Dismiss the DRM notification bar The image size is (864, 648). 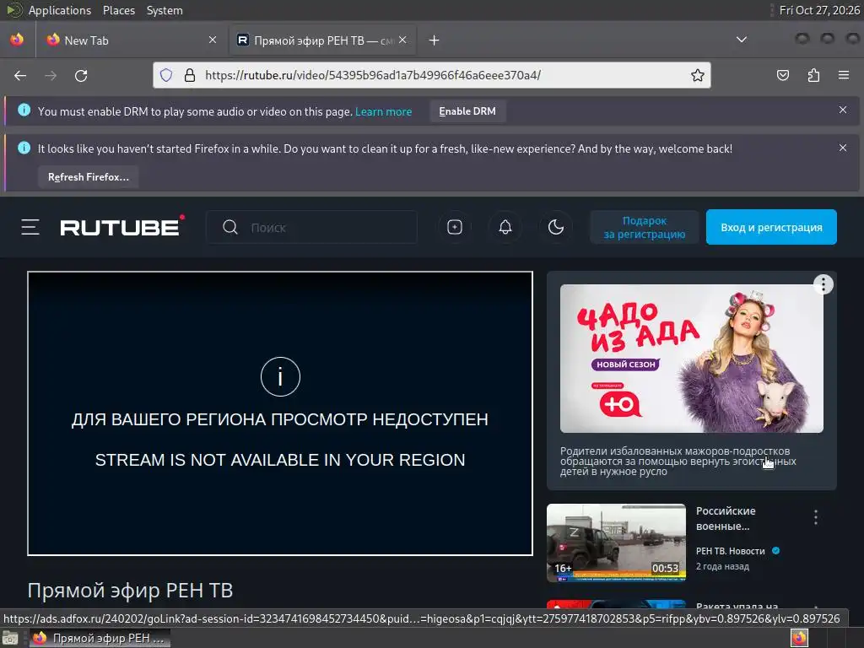(x=843, y=111)
